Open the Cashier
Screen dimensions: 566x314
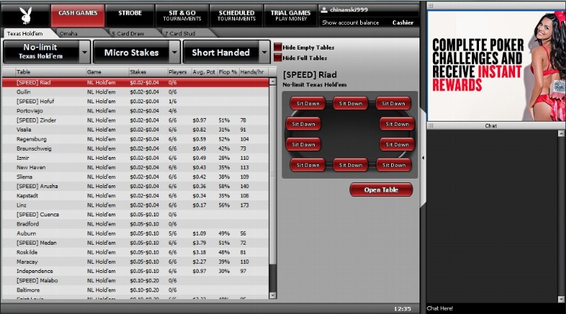403,23
